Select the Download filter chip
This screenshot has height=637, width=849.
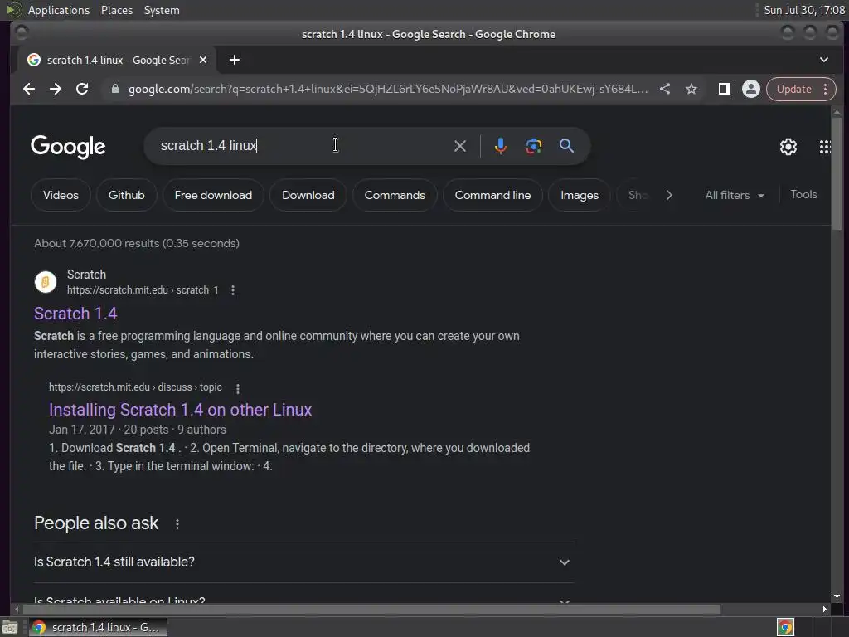308,195
